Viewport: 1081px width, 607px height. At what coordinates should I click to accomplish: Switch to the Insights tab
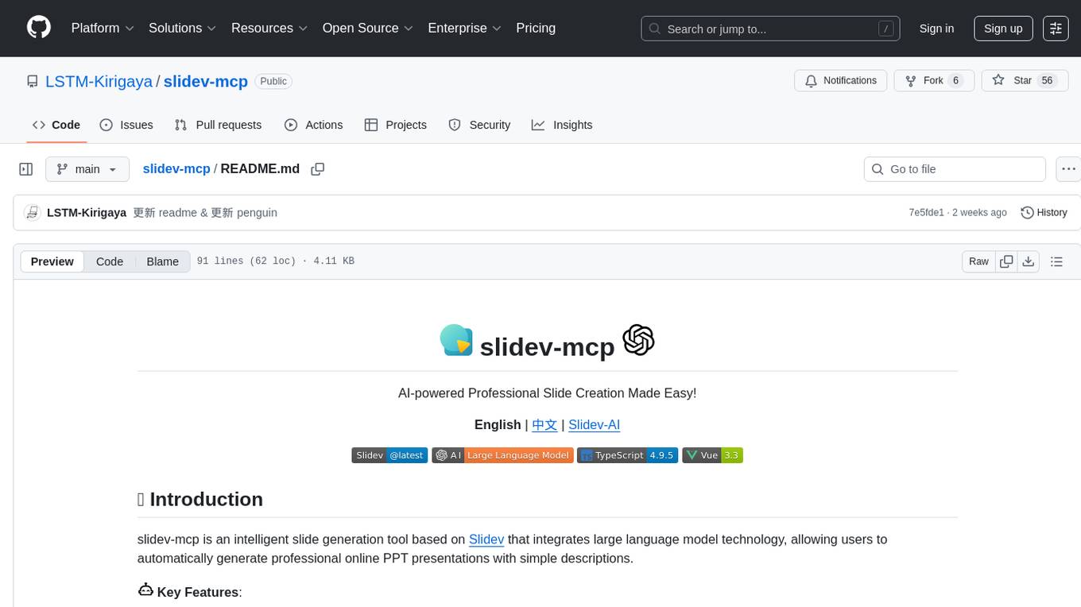pos(562,125)
